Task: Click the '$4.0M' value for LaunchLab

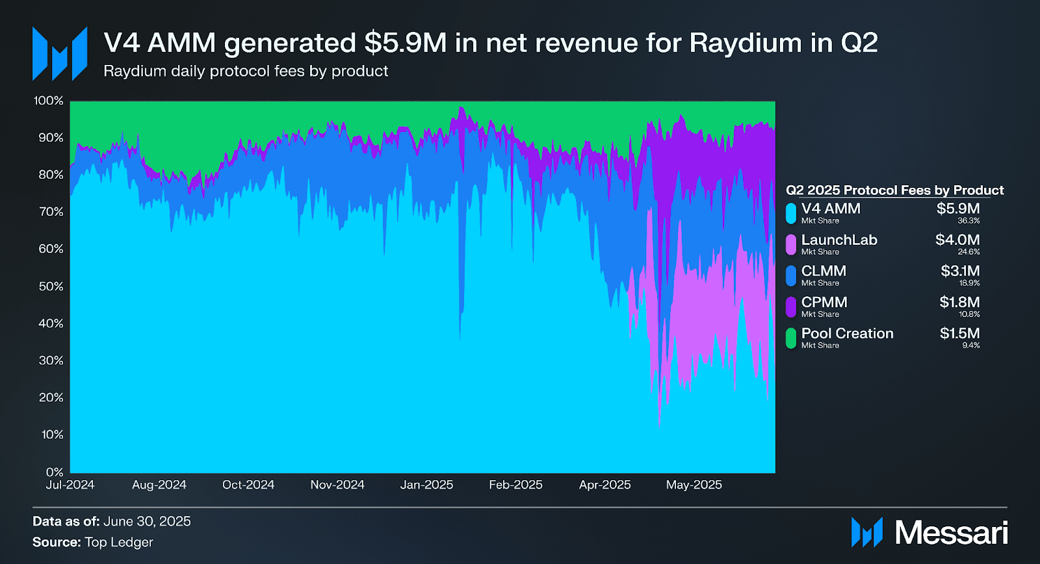Action: pos(957,240)
